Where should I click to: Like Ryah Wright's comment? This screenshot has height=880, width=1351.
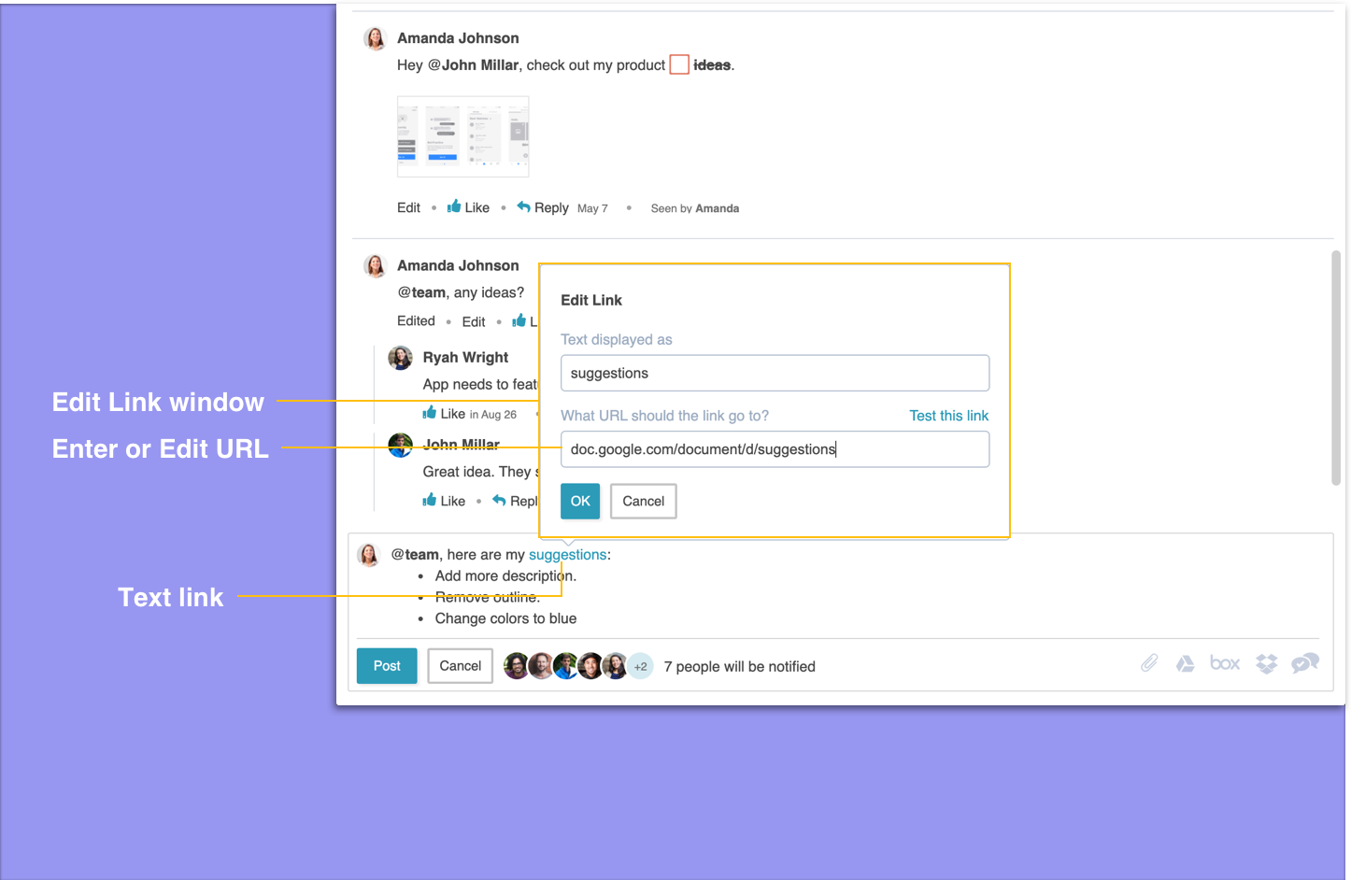tap(444, 414)
